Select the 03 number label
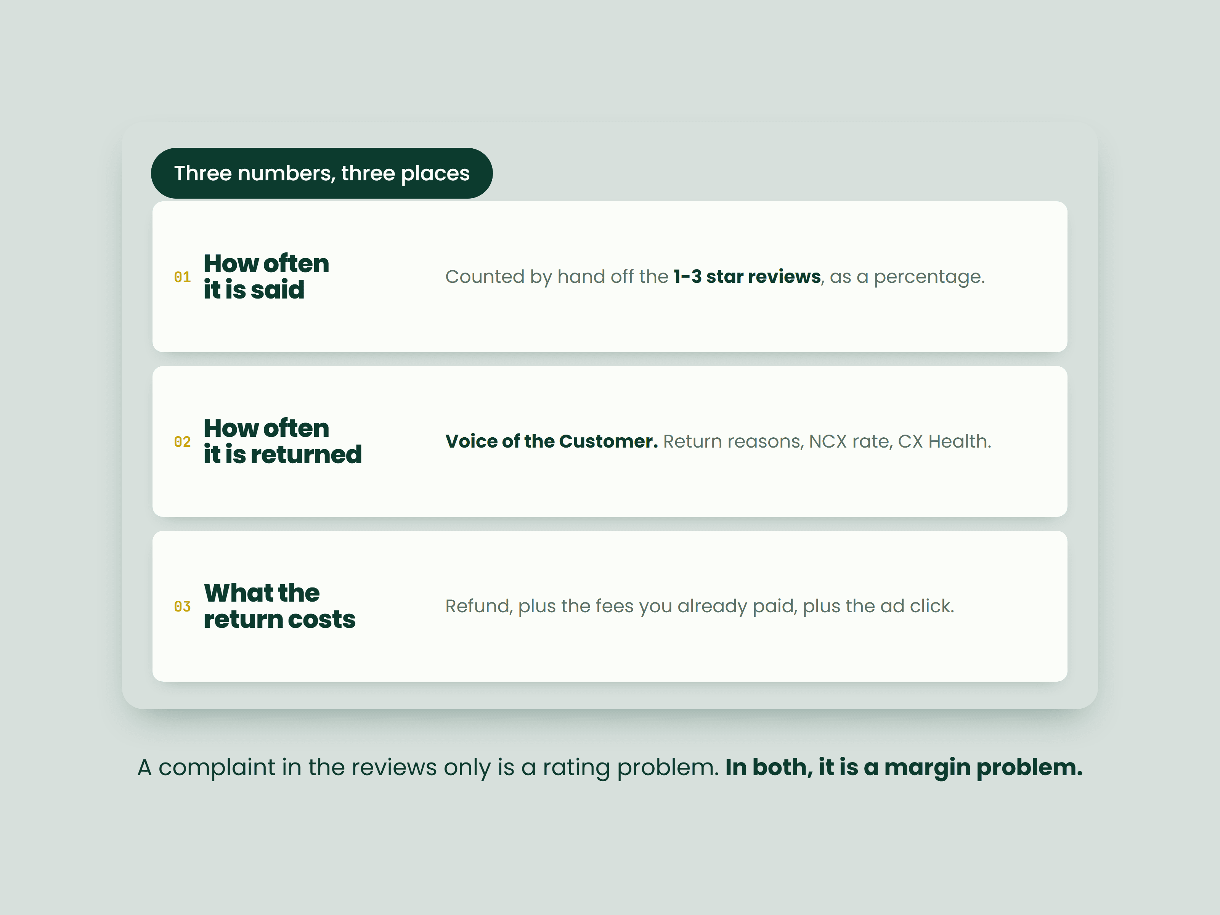 coord(183,607)
